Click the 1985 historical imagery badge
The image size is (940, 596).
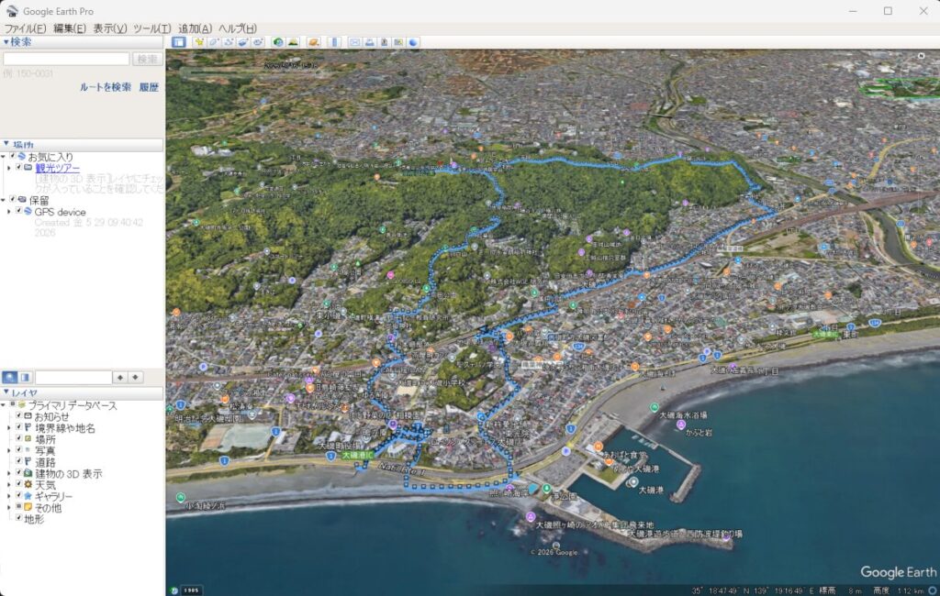coord(191,590)
